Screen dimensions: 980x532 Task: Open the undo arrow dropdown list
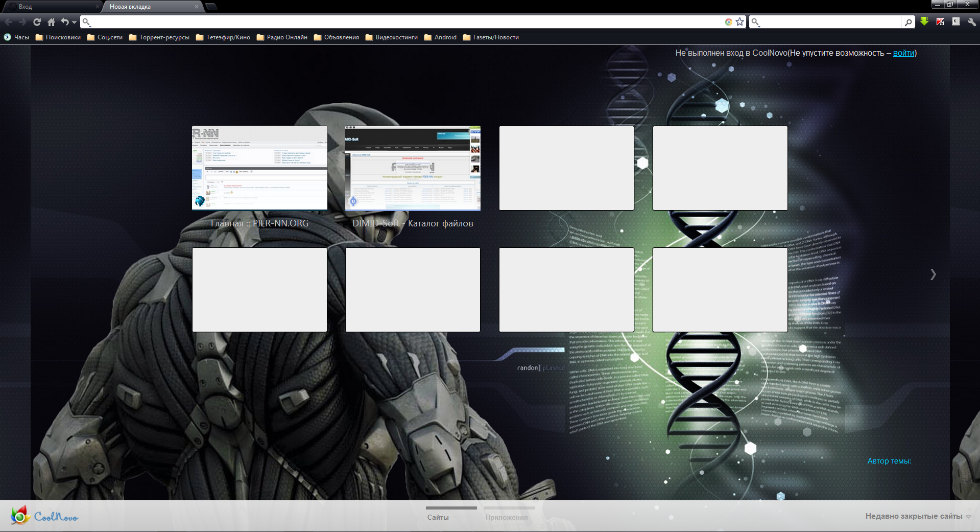pyautogui.click(x=74, y=22)
